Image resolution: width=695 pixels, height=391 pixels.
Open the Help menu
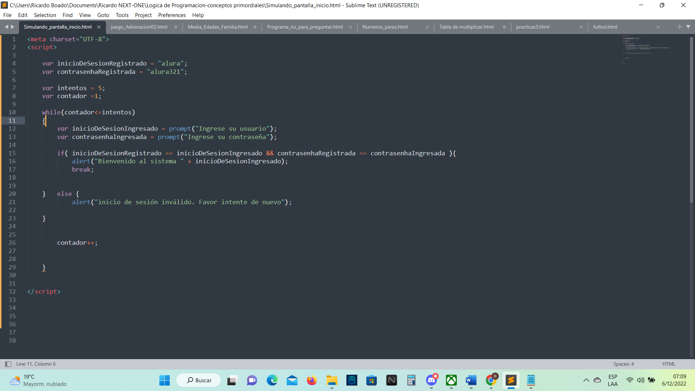pos(198,15)
